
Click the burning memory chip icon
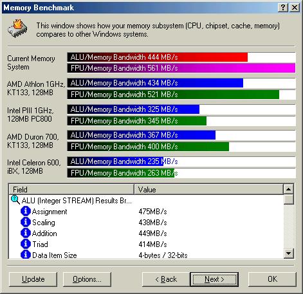tap(17, 28)
